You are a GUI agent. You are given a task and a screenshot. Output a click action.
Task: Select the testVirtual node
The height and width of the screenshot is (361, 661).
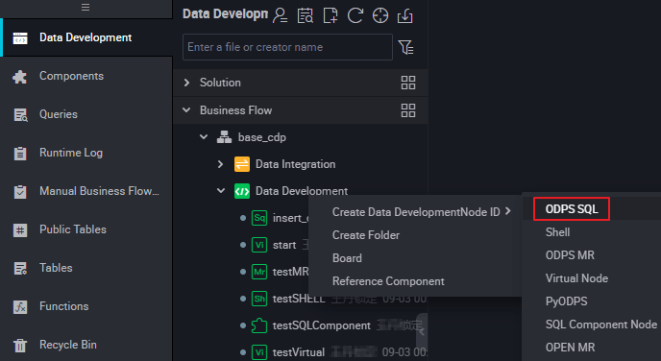[299, 352]
